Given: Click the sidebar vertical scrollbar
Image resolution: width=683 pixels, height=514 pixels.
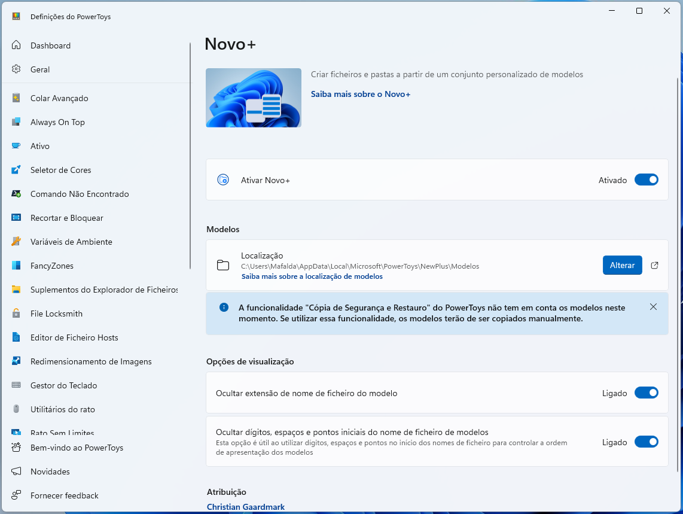Looking at the screenshot, I should 190,156.
